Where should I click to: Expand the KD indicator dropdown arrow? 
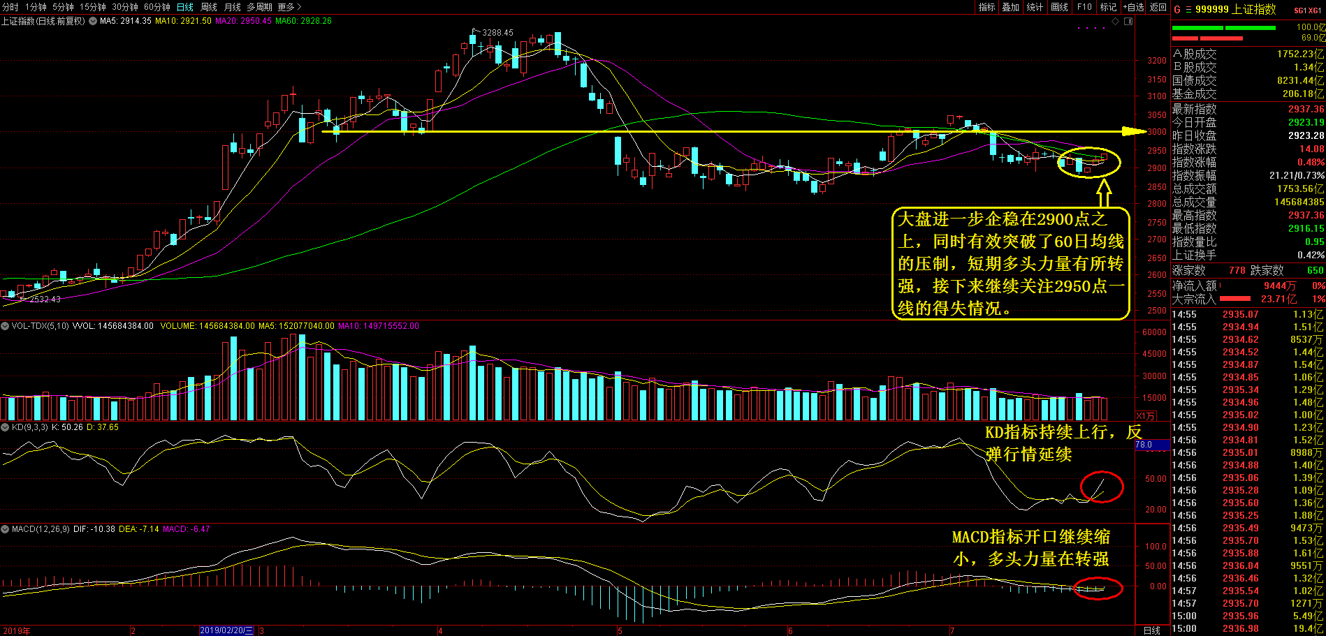coord(5,427)
